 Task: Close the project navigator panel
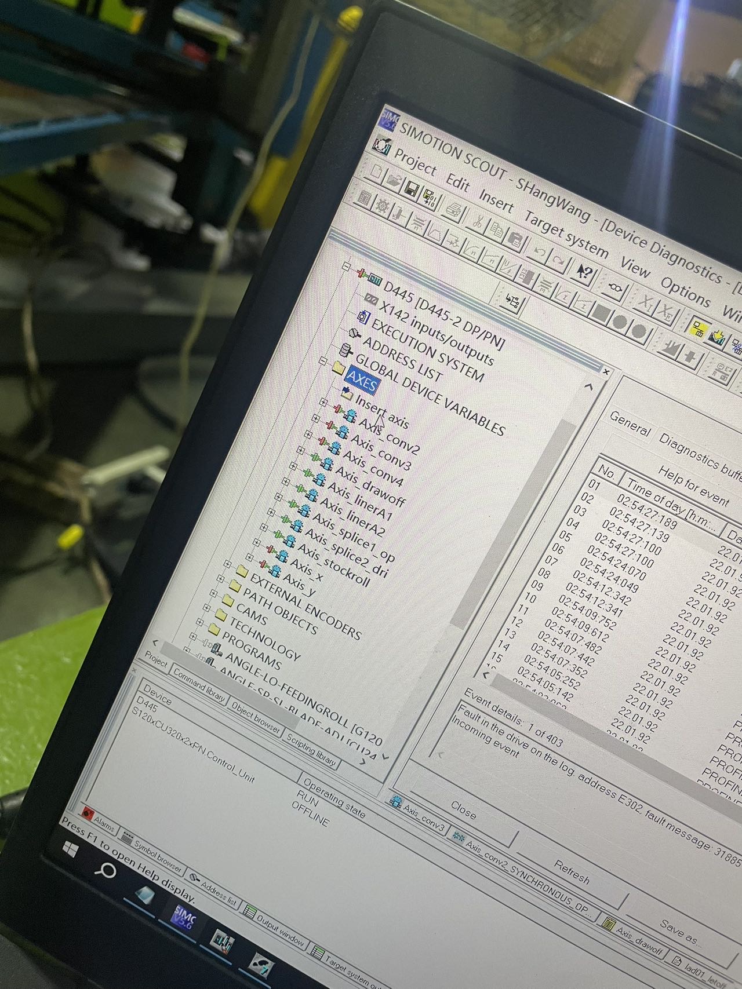606,371
